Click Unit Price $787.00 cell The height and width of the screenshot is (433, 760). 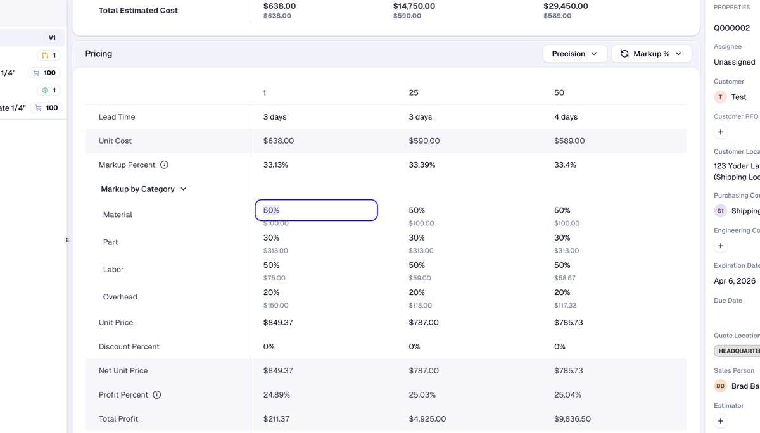click(424, 323)
